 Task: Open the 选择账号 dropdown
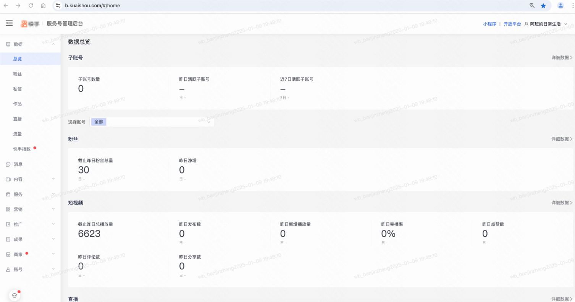(152, 122)
